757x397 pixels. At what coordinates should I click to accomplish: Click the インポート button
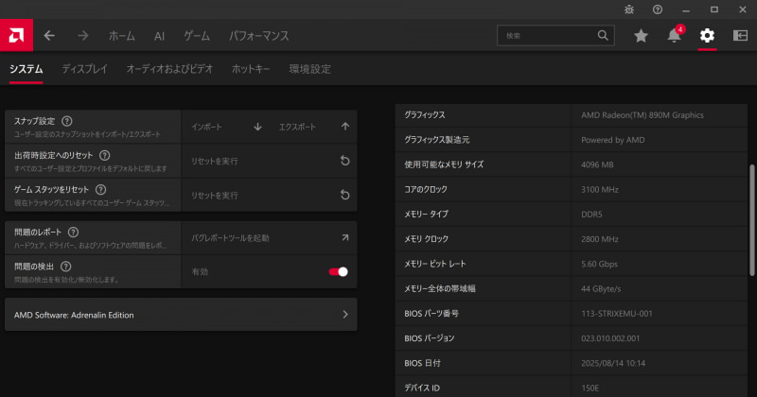(x=206, y=127)
